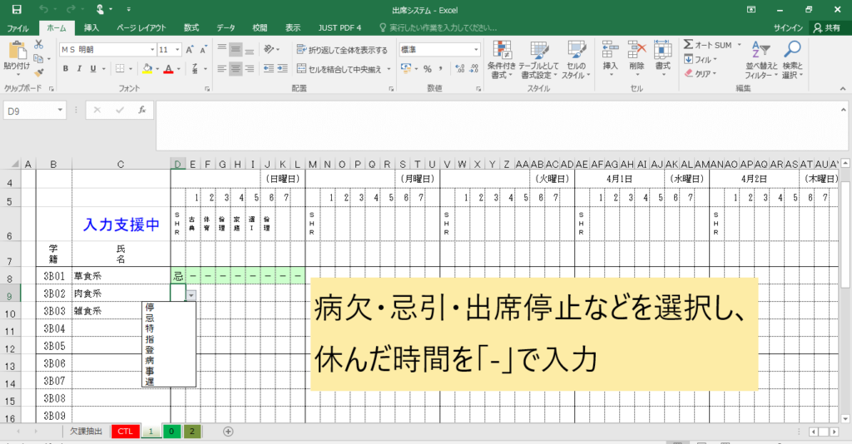Apply percent style
The image size is (852, 444).
[428, 68]
